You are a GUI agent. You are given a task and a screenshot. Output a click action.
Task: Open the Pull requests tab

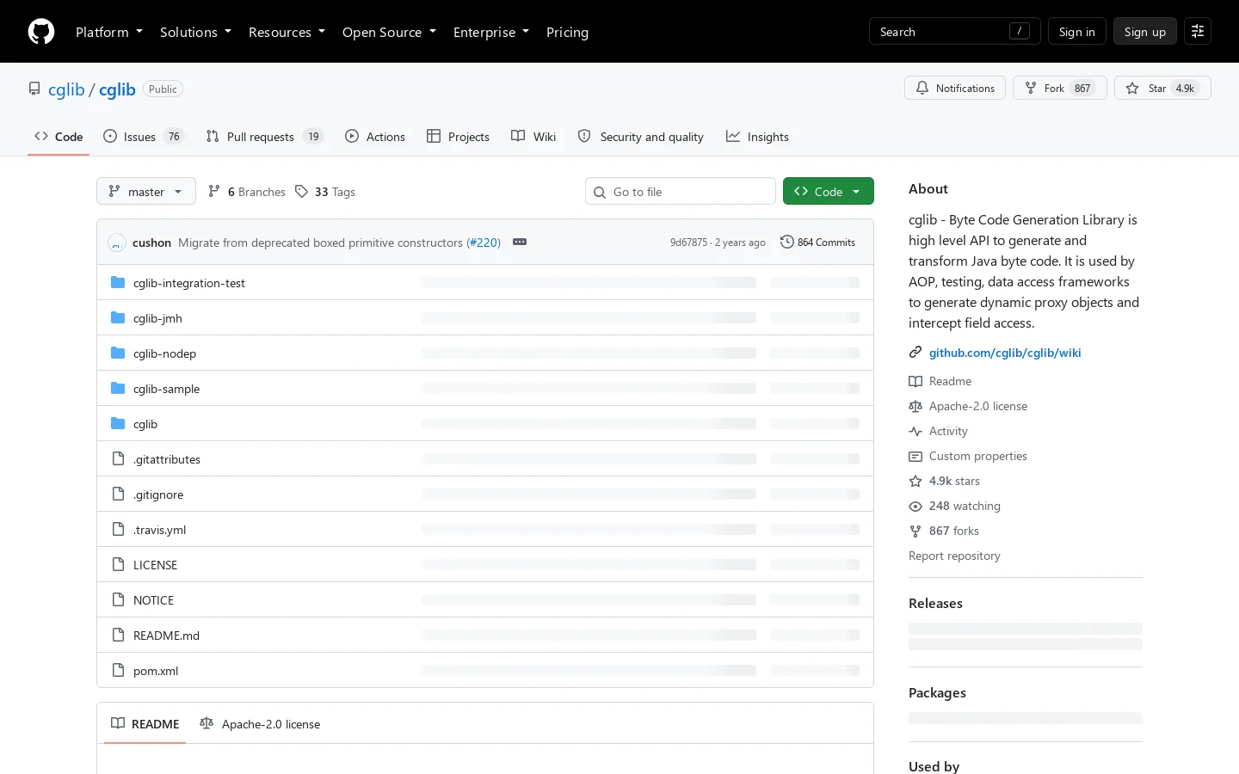coord(264,137)
